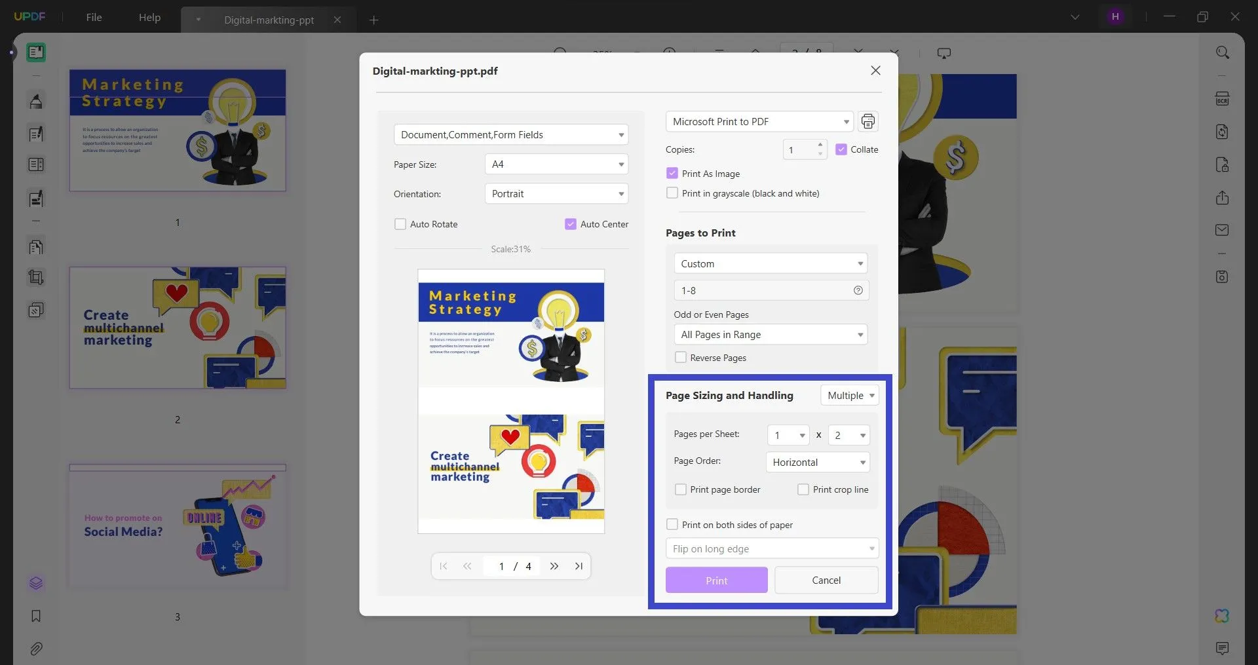Select the Create multichannel marketing thumbnail
1258x665 pixels.
pos(178,328)
